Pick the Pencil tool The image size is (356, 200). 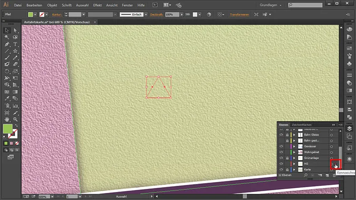coord(15,58)
